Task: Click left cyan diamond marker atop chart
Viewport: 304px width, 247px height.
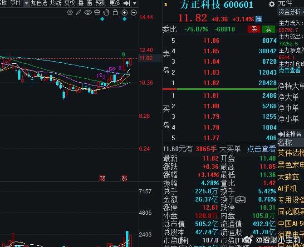Action: pyautogui.click(x=103, y=19)
